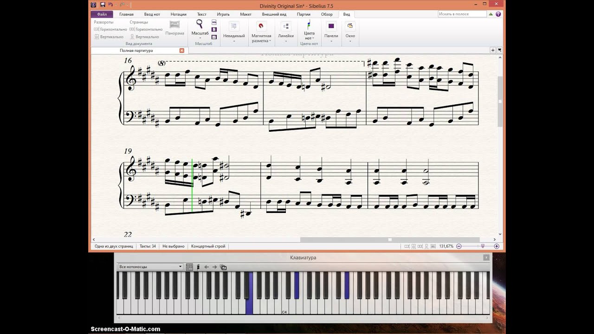Click the keyboard layout grid icon in Клавиатура
The width and height of the screenshot is (594, 334).
tap(189, 267)
